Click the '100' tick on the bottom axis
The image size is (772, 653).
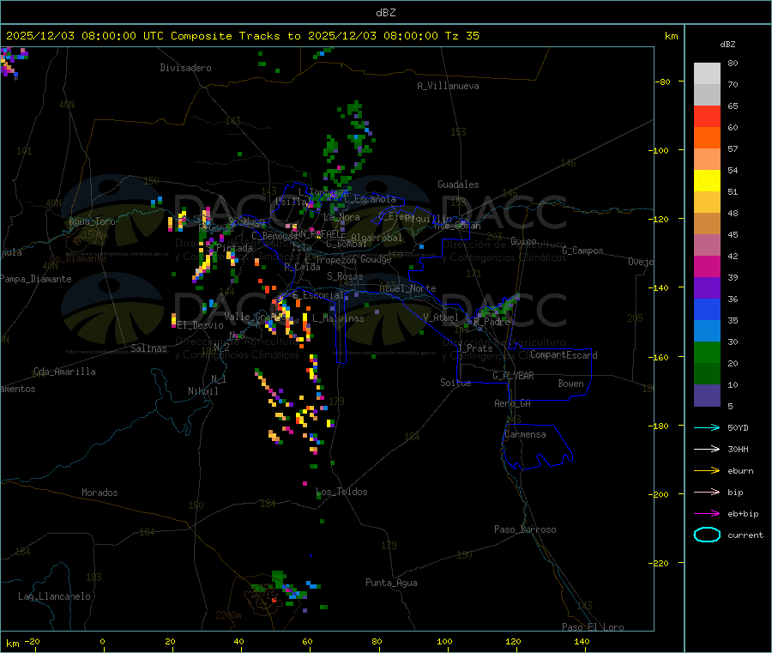point(444,641)
